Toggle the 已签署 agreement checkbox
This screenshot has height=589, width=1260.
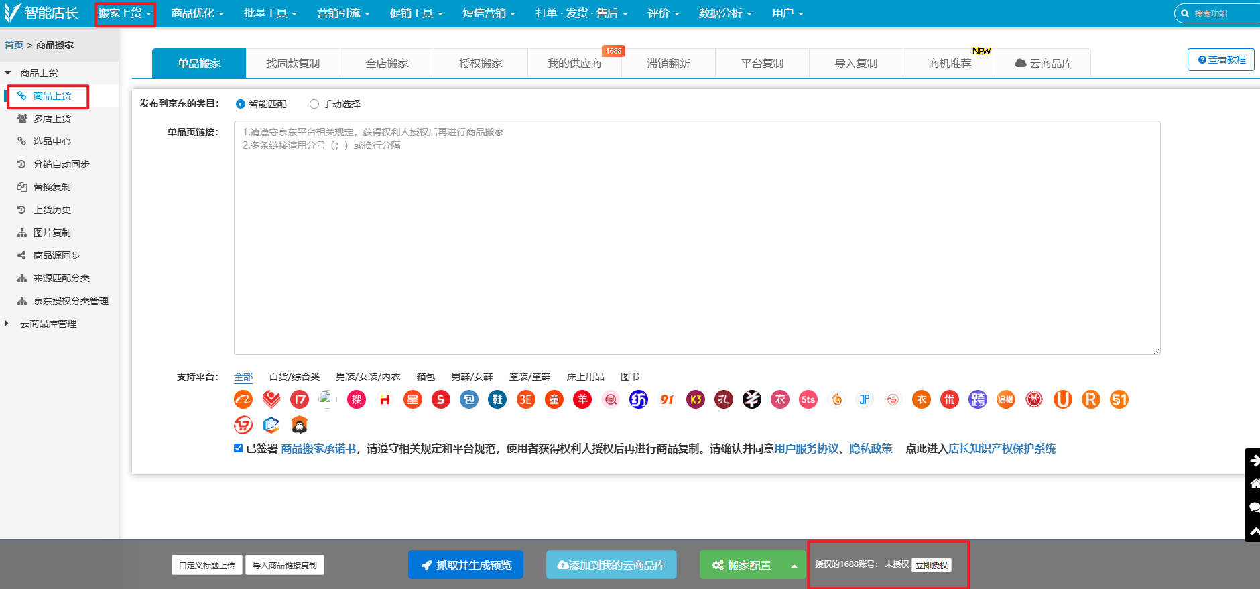pos(238,448)
